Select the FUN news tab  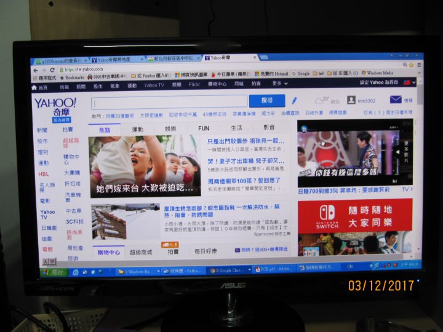coord(204,128)
